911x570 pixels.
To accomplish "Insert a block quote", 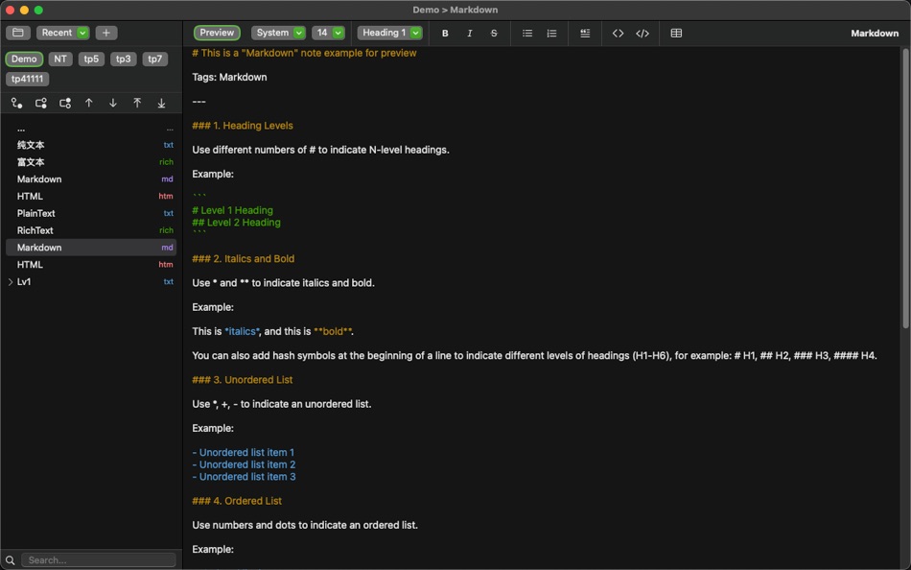I will [x=585, y=34].
